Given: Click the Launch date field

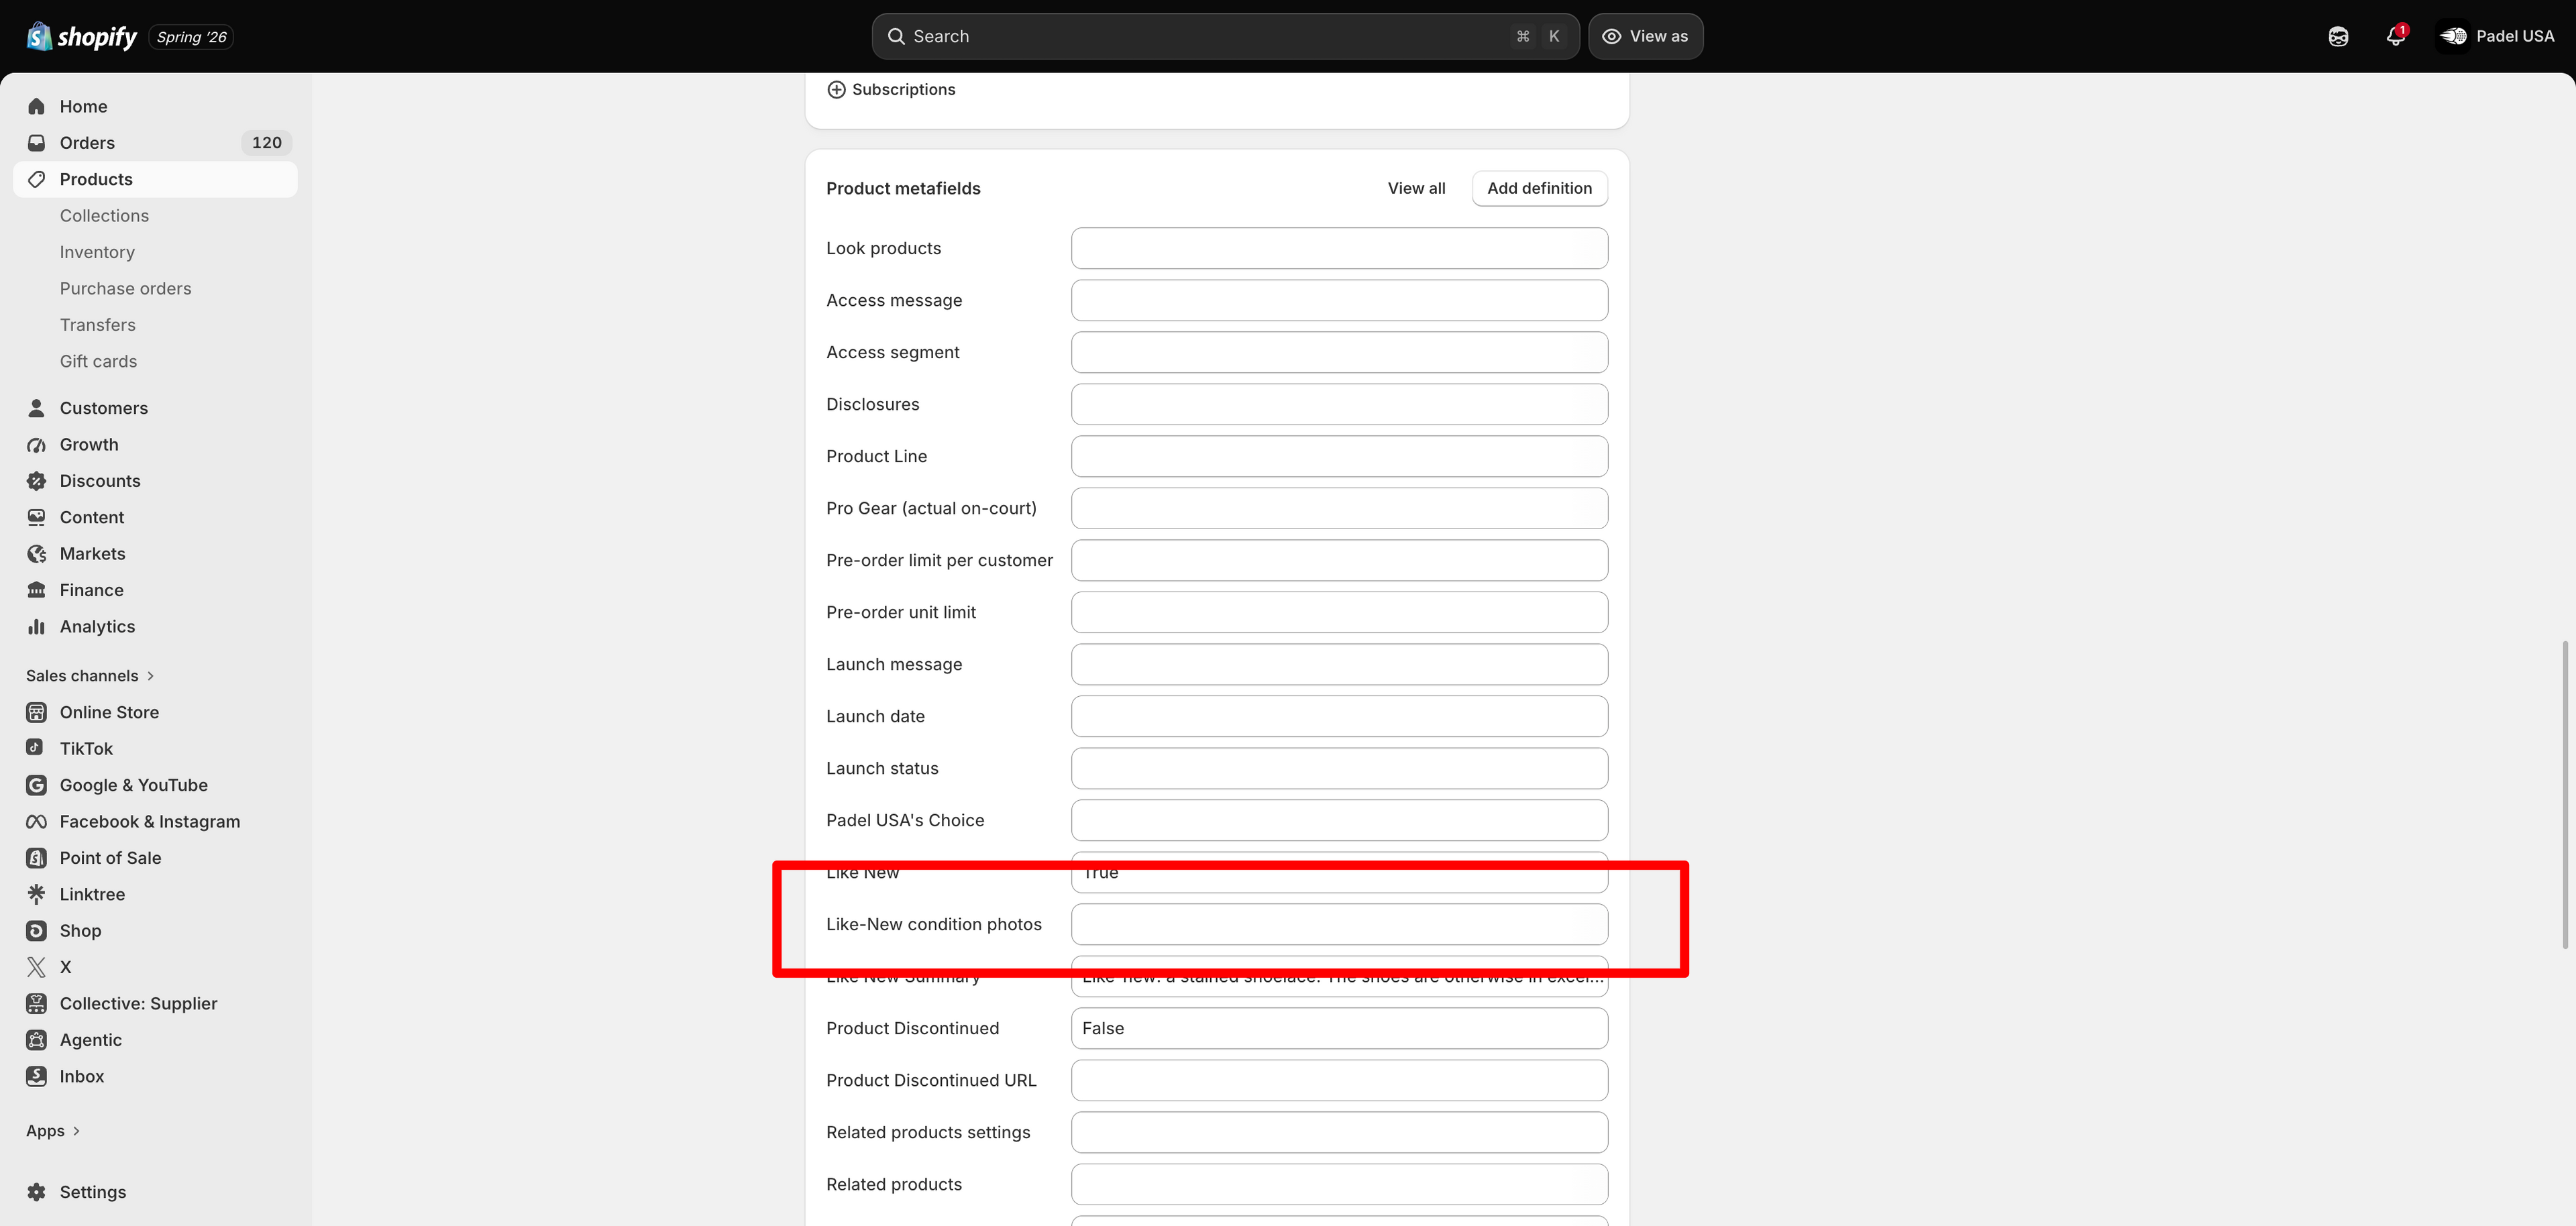Looking at the screenshot, I should click(x=1339, y=716).
